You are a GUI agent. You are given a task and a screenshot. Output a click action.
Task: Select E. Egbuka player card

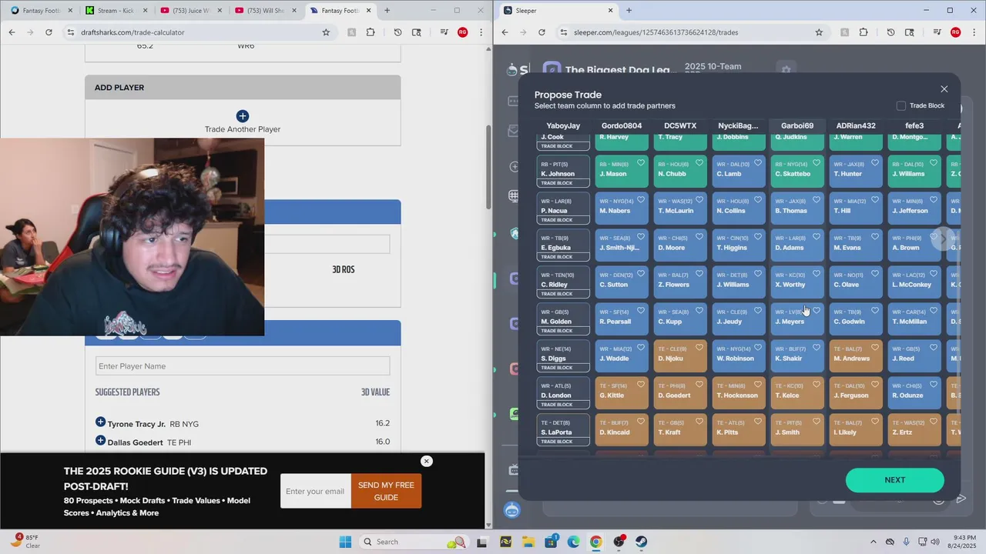pyautogui.click(x=564, y=245)
